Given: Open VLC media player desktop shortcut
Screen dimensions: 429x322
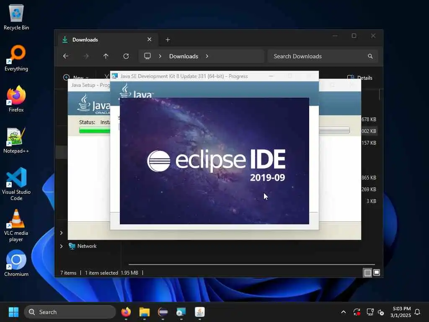Looking at the screenshot, I should click(x=16, y=225).
